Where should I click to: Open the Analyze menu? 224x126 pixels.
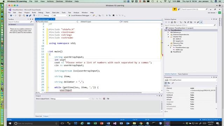pyautogui.click(x=76, y=13)
